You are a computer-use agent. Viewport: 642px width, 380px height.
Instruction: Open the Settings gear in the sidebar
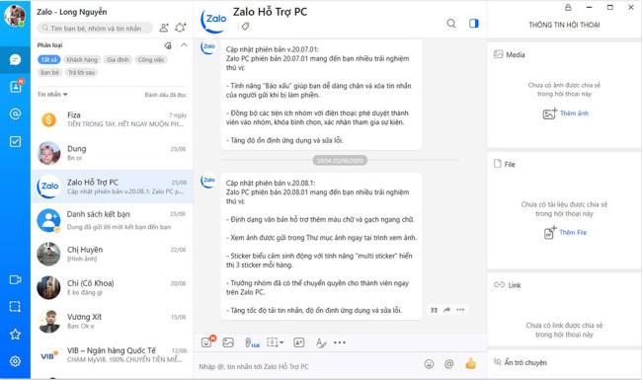[15, 361]
